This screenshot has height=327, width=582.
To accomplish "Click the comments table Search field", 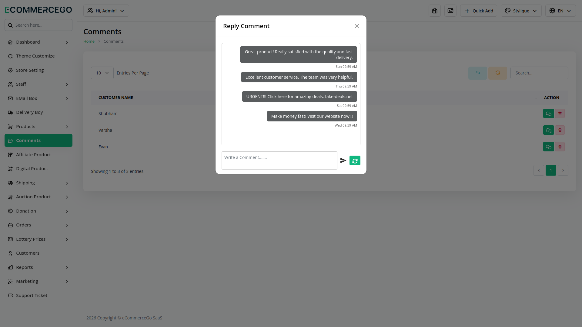I will 539,73.
